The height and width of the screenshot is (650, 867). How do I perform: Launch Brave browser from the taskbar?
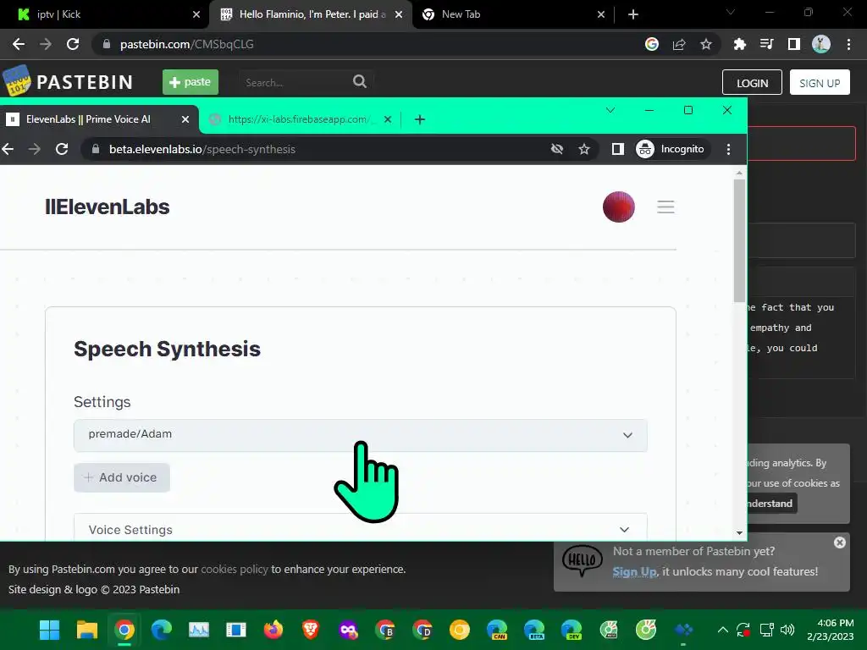pos(310,630)
